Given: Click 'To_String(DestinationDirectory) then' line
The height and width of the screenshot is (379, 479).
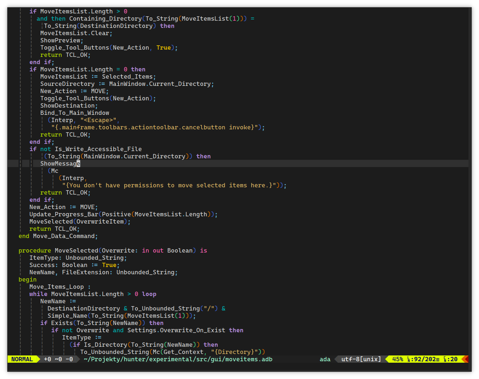Looking at the screenshot, I should point(109,26).
